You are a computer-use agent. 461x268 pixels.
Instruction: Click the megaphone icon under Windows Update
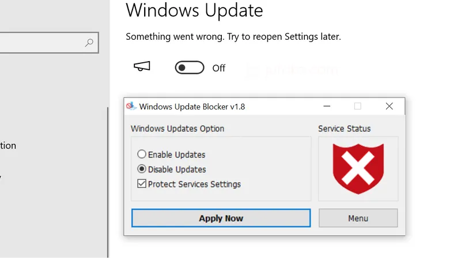click(142, 67)
